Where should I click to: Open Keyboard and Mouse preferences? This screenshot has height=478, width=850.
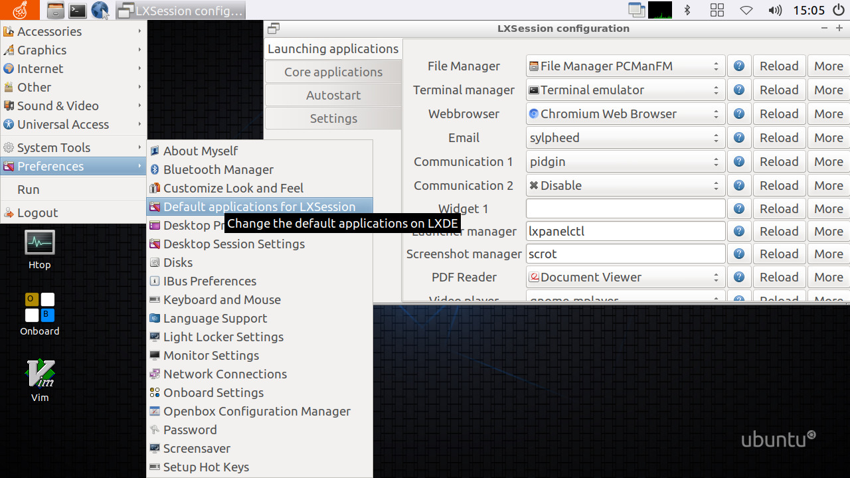(260, 300)
